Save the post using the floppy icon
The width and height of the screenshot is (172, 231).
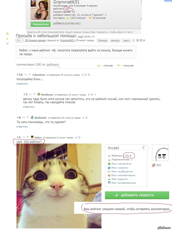coord(133,40)
